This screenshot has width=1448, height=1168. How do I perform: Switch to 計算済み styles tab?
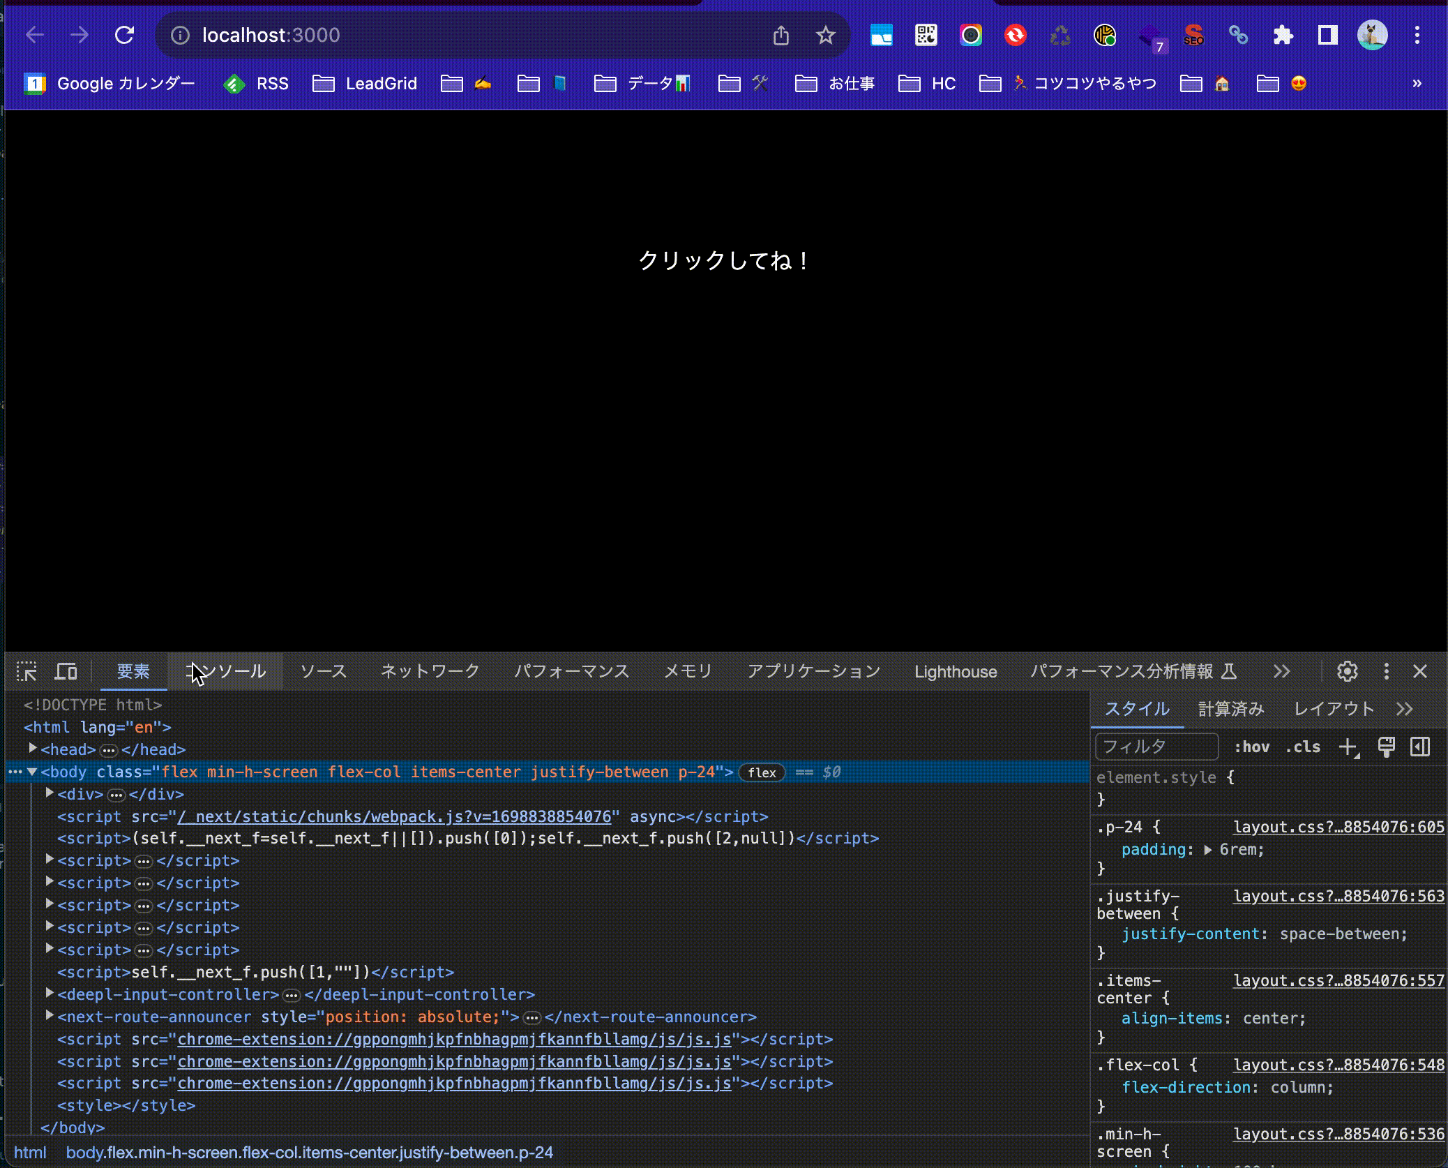tap(1231, 709)
